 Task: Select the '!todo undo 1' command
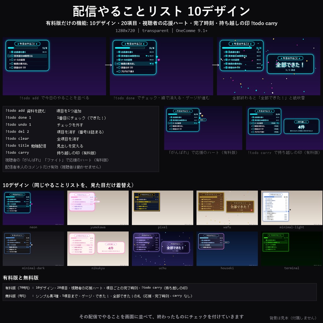pos(18,125)
